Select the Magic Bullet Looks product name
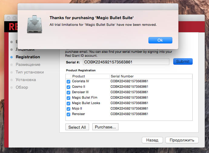Image resolution: width=209 pixels, height=153 pixels. point(86,103)
